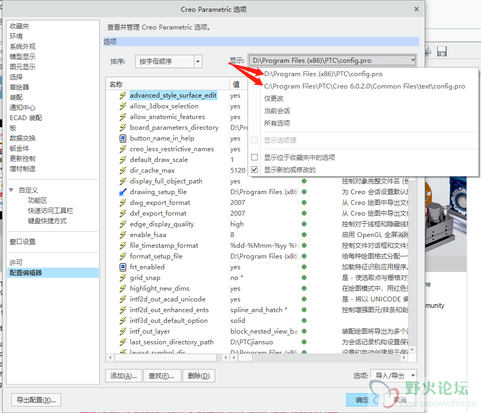Click lightning icon beside grid_snap

123,278
